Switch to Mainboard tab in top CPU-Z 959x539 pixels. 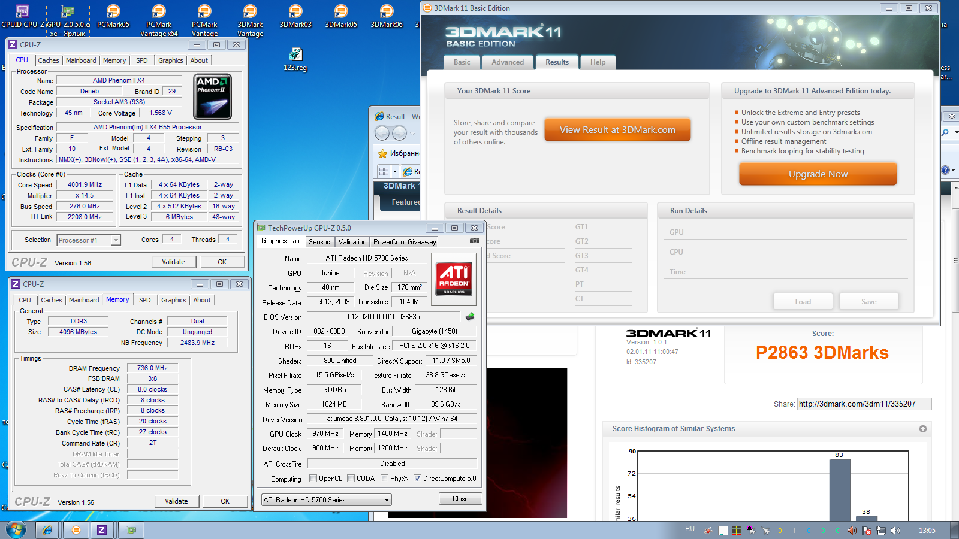pyautogui.click(x=81, y=60)
